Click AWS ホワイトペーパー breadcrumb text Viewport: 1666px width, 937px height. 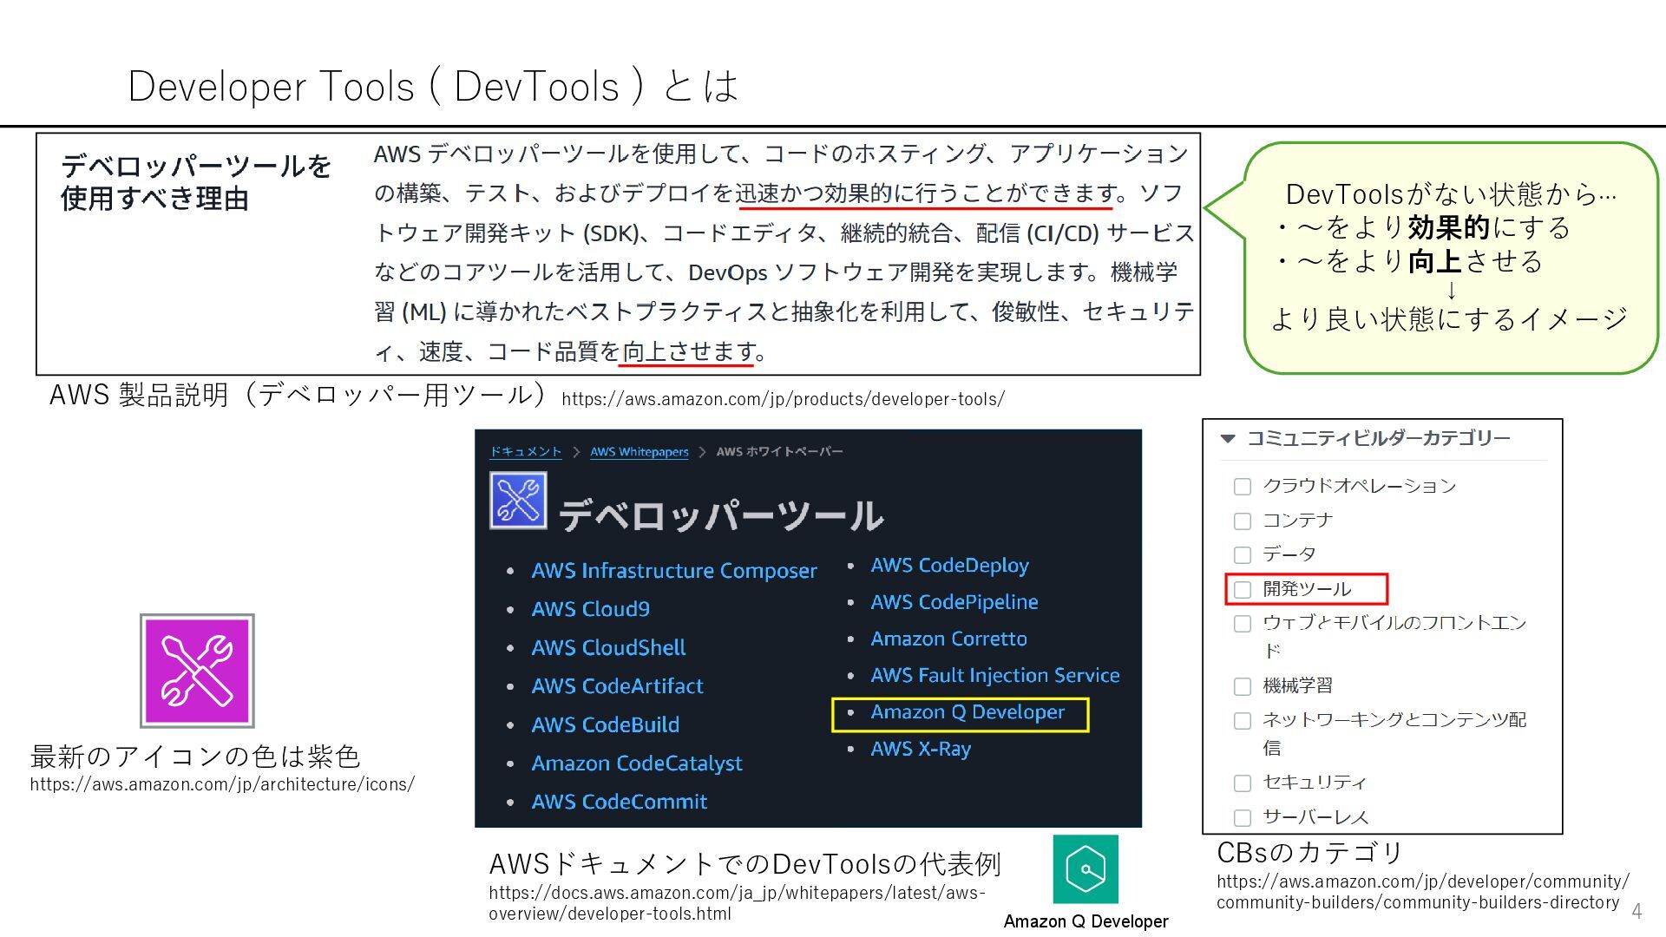coord(779,452)
